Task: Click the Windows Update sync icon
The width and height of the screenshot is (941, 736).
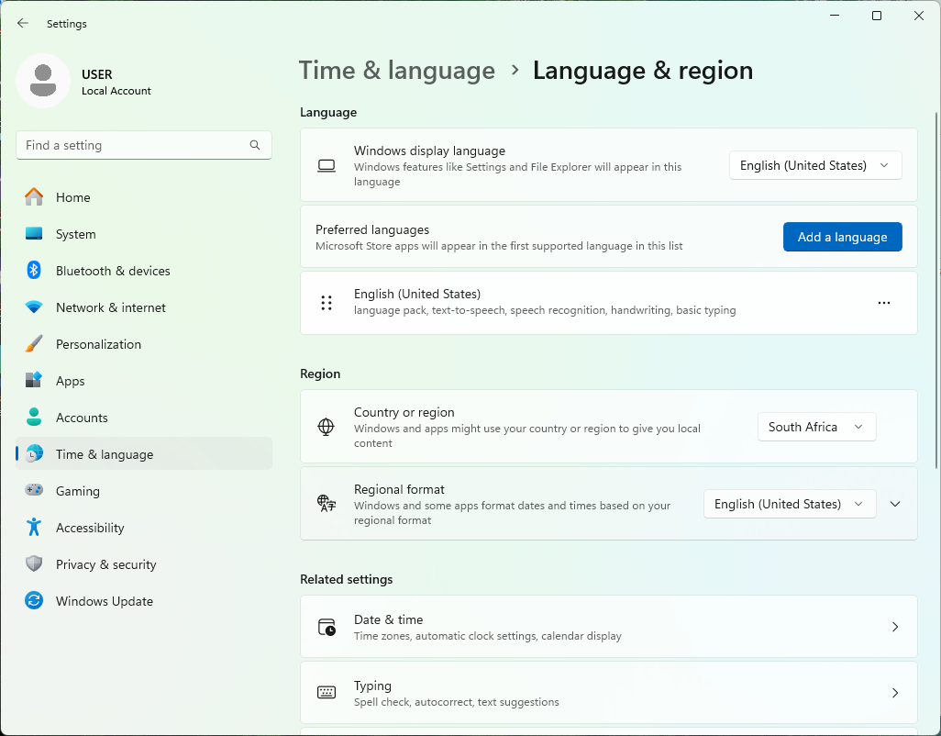Action: [x=34, y=601]
